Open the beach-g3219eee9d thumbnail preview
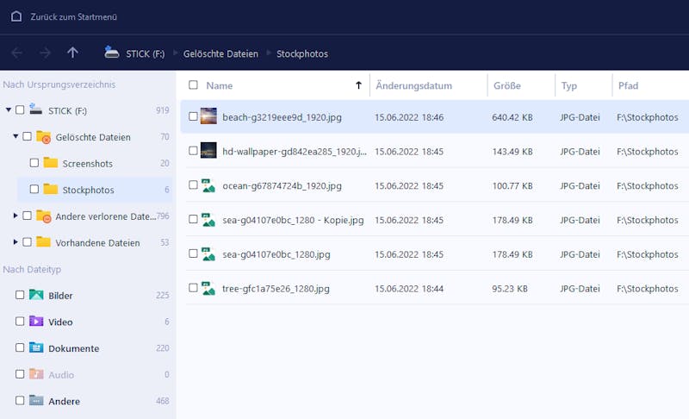The image size is (689, 419). [x=208, y=116]
